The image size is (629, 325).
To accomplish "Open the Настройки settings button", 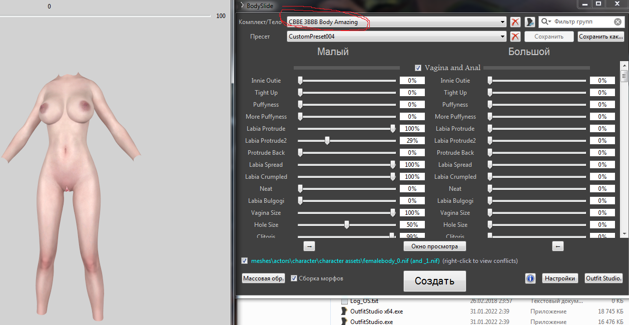I will pos(560,278).
